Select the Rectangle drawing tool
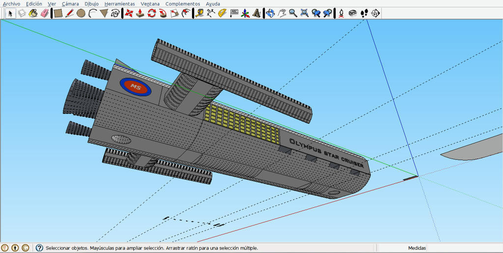The image size is (503, 253). tap(58, 13)
